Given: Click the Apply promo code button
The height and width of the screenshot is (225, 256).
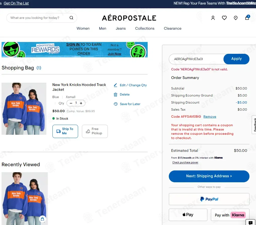Looking at the screenshot, I should click(236, 59).
